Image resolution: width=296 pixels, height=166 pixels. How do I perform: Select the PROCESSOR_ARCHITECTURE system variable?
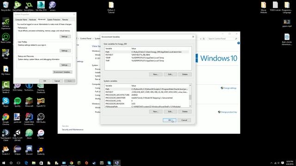click(147, 95)
